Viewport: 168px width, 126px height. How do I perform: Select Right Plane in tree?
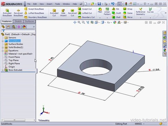pyautogui.click(x=14, y=64)
